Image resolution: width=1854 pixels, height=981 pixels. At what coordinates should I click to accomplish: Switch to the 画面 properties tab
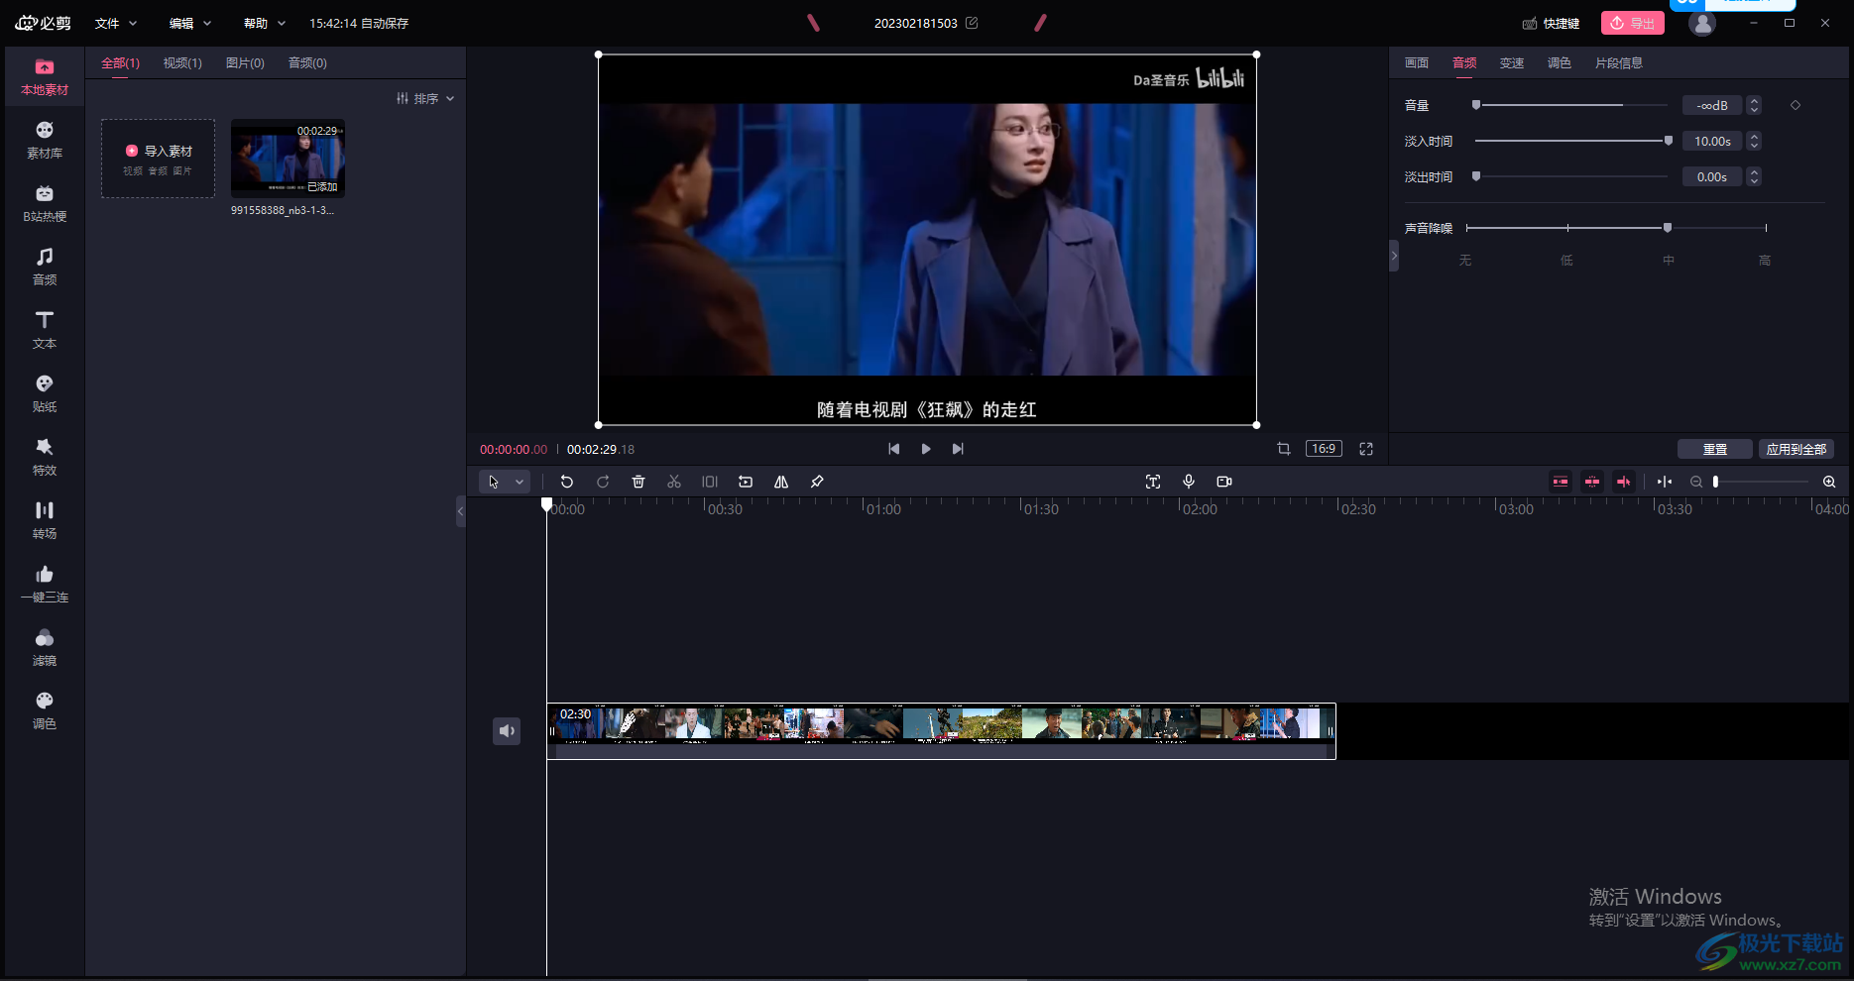(x=1417, y=62)
